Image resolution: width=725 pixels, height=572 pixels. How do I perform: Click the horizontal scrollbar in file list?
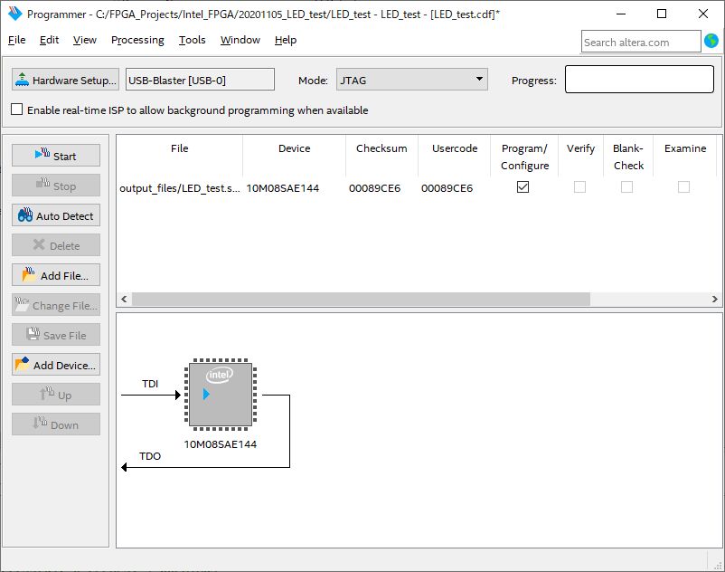pyautogui.click(x=362, y=299)
